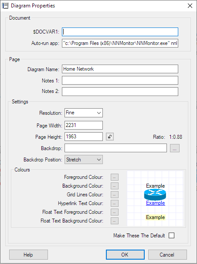This screenshot has width=197, height=264.
Task: Close the Diagram Properties dialog
Action: pos(190,6)
